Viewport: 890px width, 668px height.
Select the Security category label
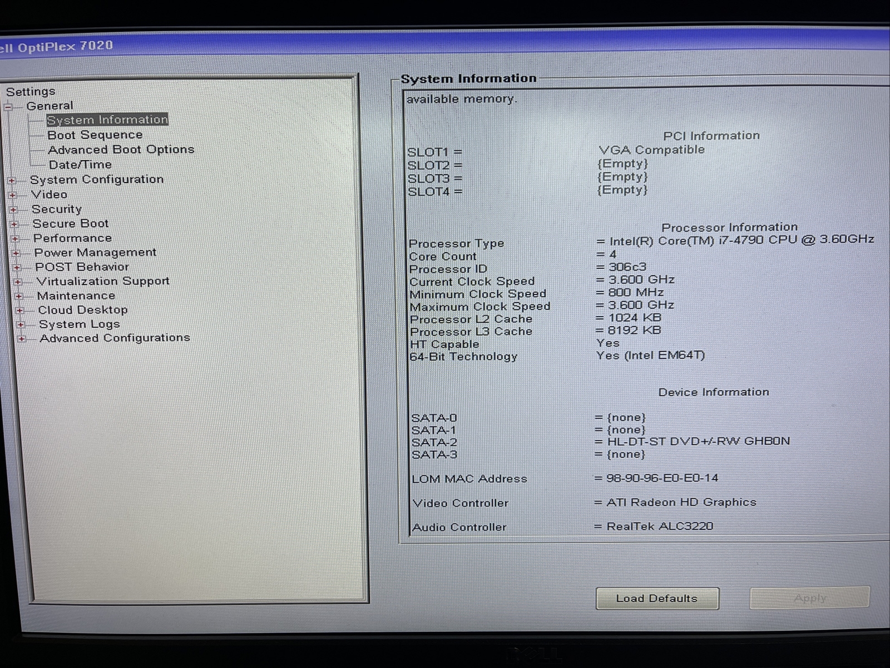(57, 209)
